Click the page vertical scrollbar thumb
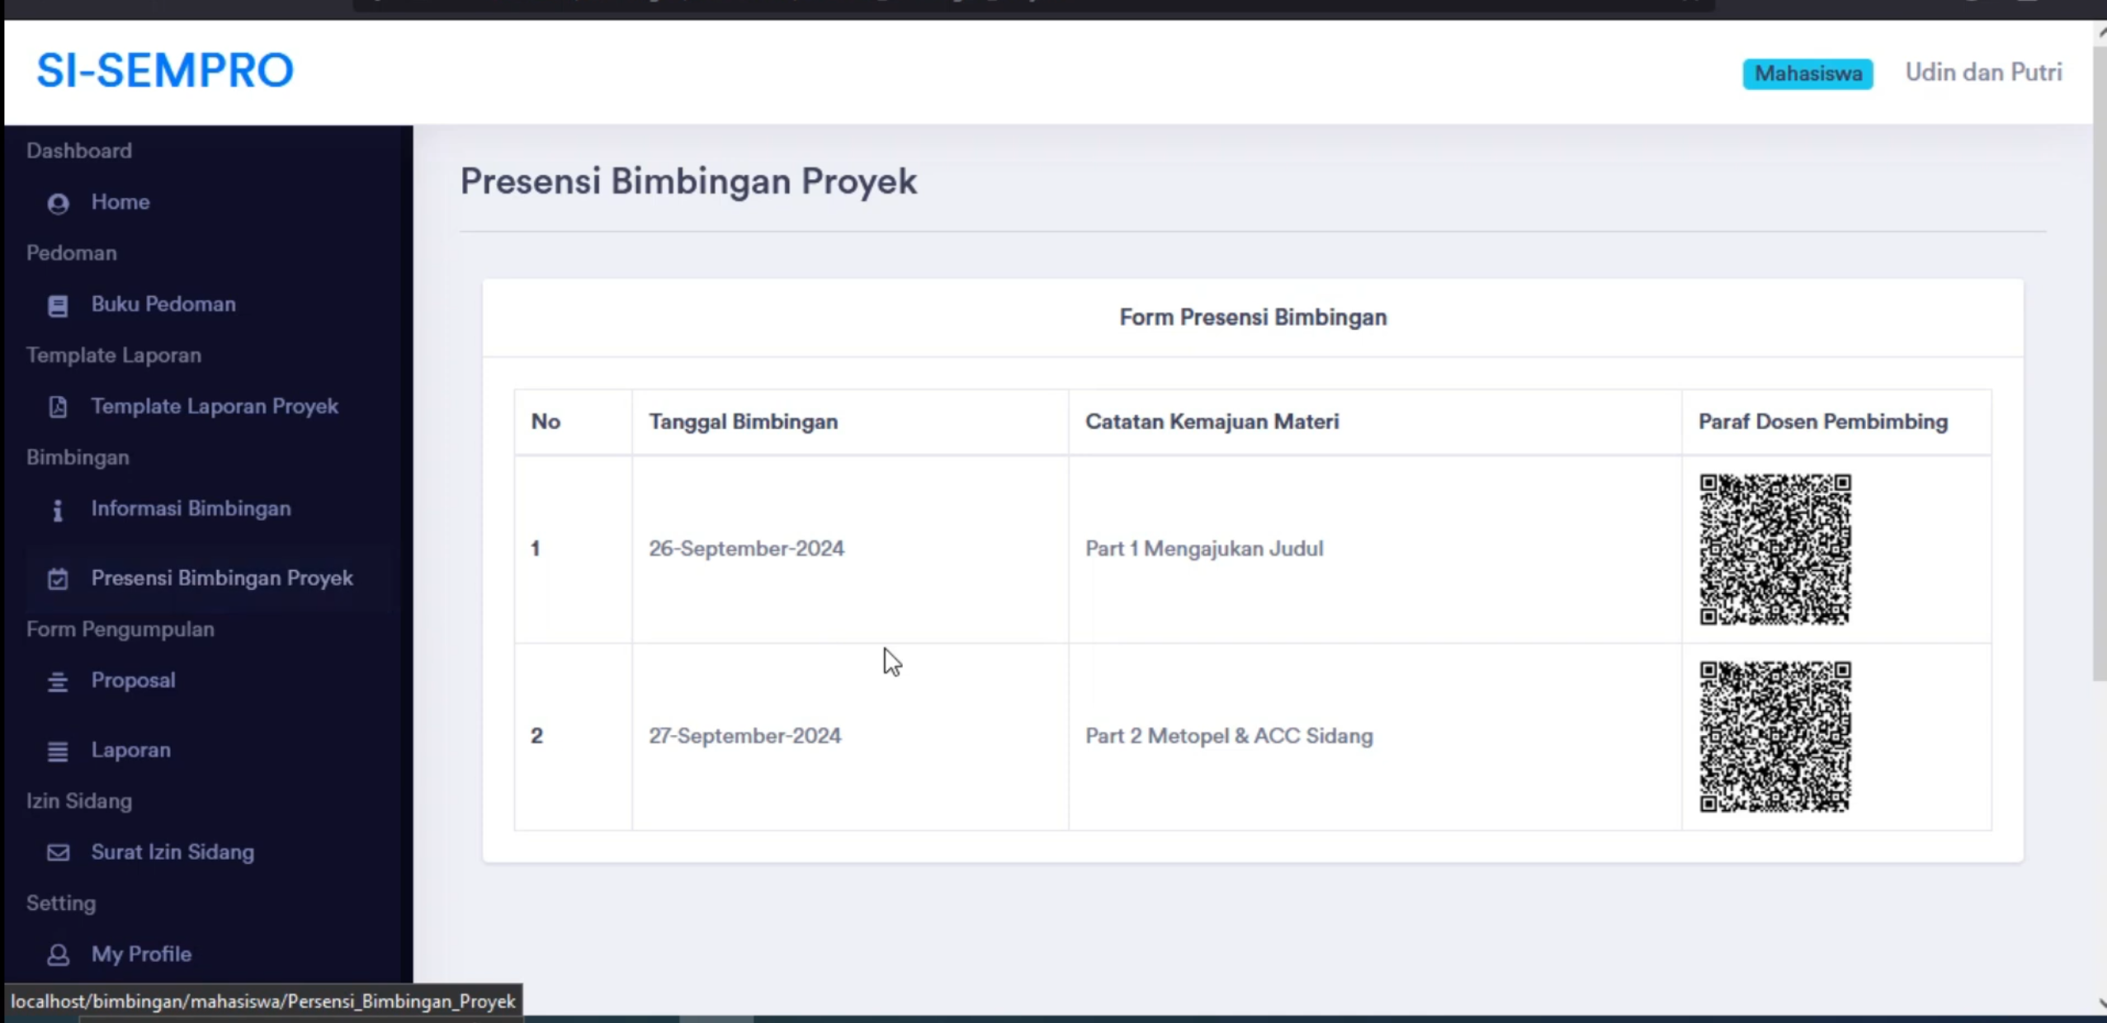This screenshot has height=1023, width=2107. (x=2100, y=363)
